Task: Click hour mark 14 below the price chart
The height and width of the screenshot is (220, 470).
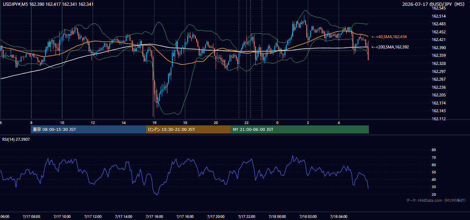Action: (124, 123)
